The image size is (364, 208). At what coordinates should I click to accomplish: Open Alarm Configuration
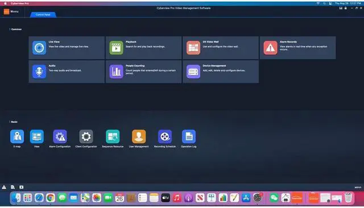pos(60,136)
